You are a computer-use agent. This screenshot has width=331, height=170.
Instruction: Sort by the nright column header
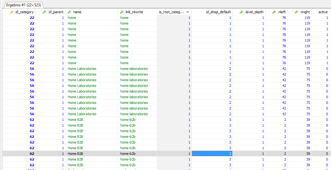click(305, 12)
